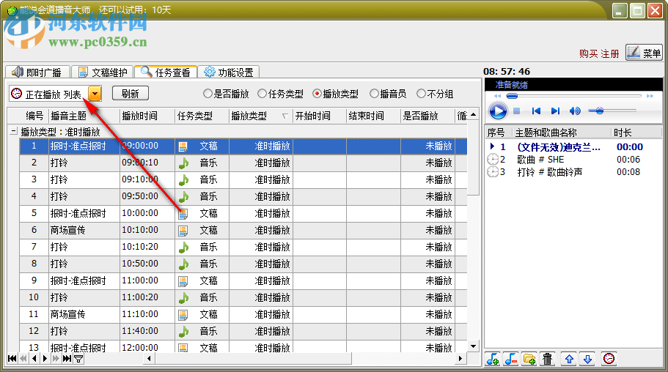Mute the player with speaker icon

[x=575, y=111]
